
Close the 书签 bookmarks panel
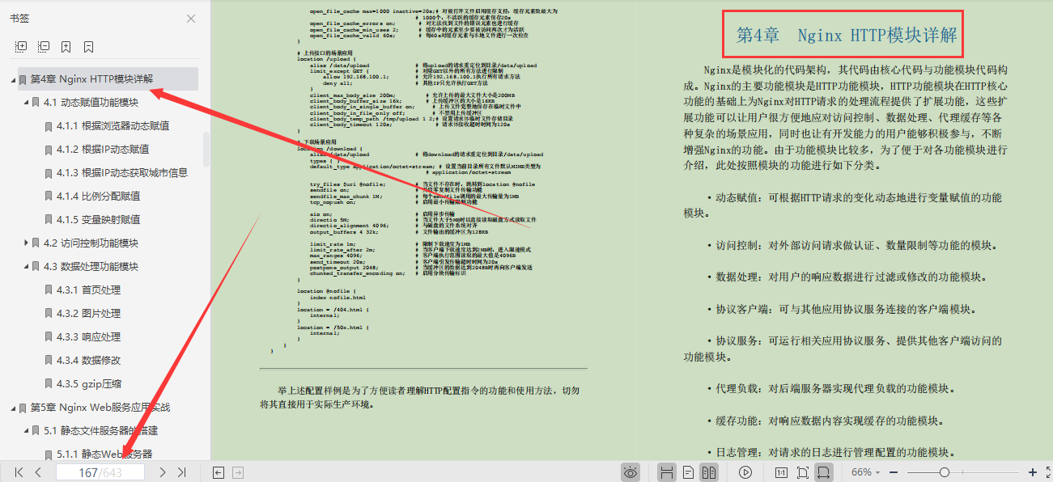191,19
